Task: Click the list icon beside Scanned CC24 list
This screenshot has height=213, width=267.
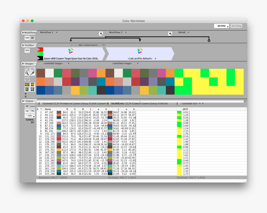Action: [x=40, y=104]
